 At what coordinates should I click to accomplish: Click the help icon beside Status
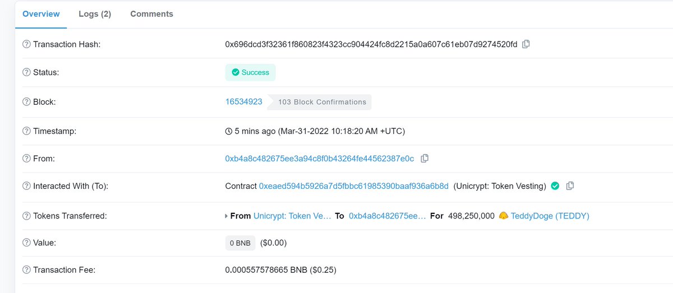click(x=26, y=72)
